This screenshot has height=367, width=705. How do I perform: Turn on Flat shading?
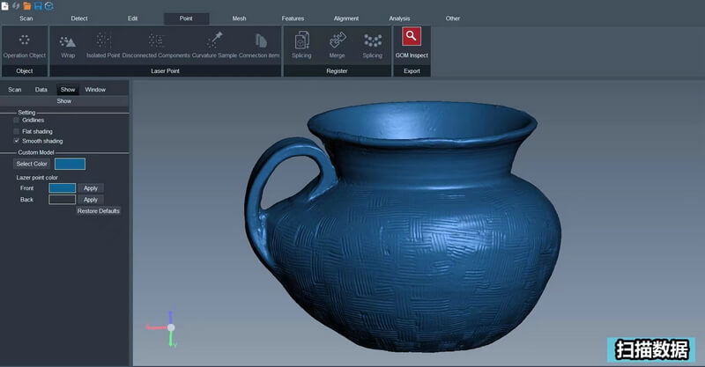pos(16,131)
